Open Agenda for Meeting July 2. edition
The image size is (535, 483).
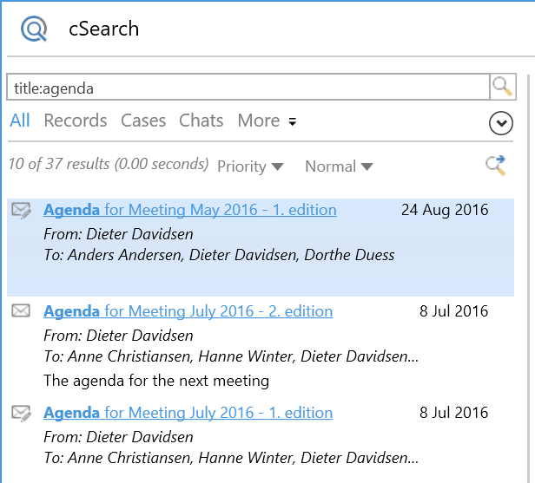point(188,311)
